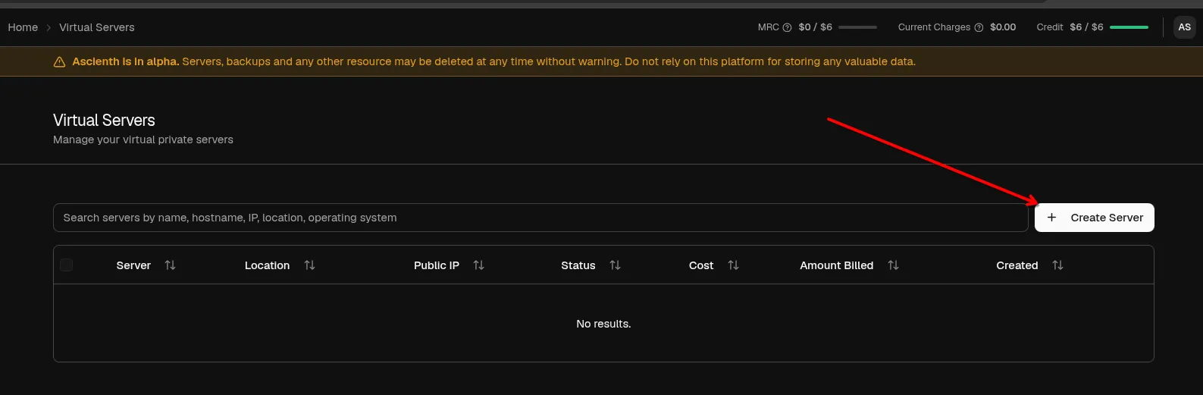The height and width of the screenshot is (395, 1203).
Task: Click the Public IP header label
Action: [x=437, y=265]
